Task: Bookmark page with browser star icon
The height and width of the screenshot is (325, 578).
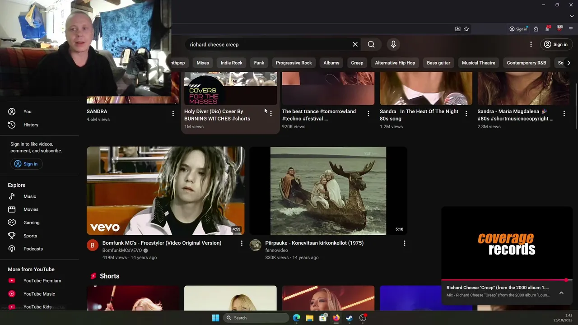Action: click(466, 29)
